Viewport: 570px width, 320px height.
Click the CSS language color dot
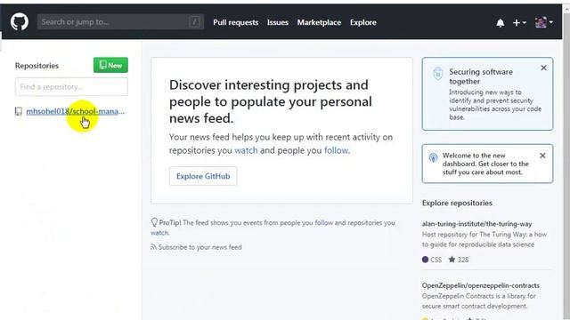(x=425, y=260)
